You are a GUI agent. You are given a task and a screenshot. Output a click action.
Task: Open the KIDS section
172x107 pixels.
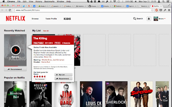[x=67, y=19]
